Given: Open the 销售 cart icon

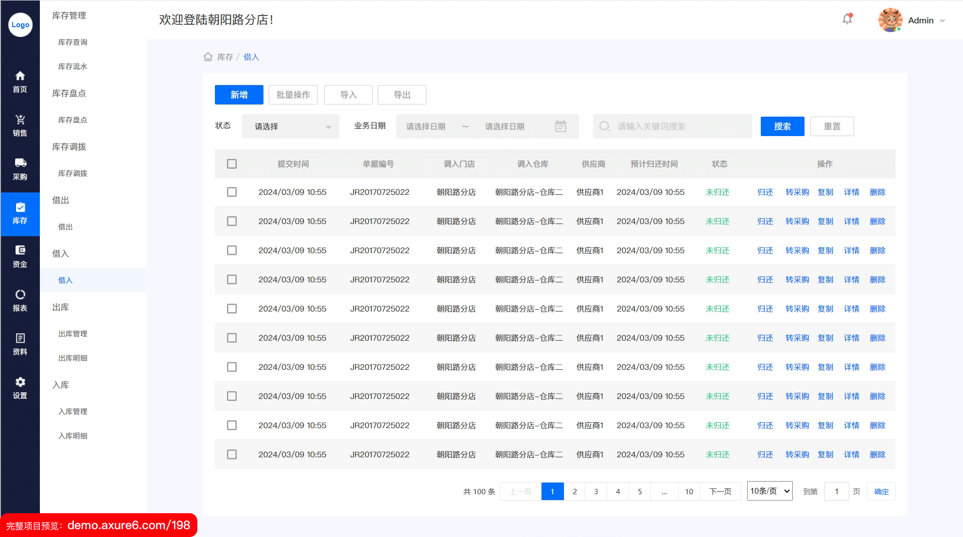Looking at the screenshot, I should coord(20,120).
